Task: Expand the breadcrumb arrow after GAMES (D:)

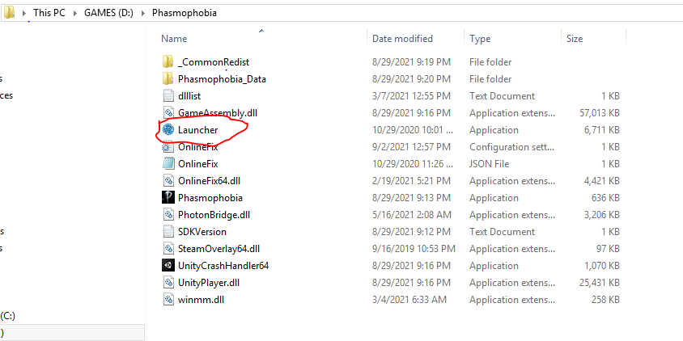Action: click(x=143, y=13)
